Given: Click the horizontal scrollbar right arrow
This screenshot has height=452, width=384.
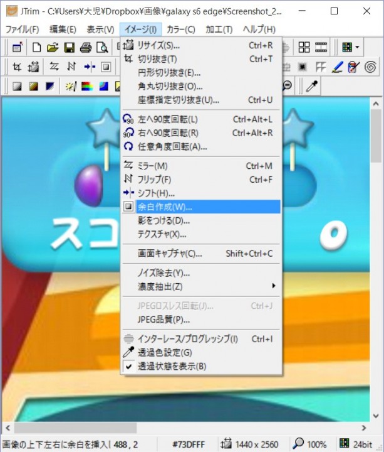Looking at the screenshot, I should pyautogui.click(x=364, y=428).
